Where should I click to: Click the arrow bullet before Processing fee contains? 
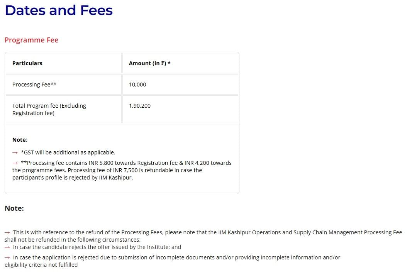tap(15, 163)
